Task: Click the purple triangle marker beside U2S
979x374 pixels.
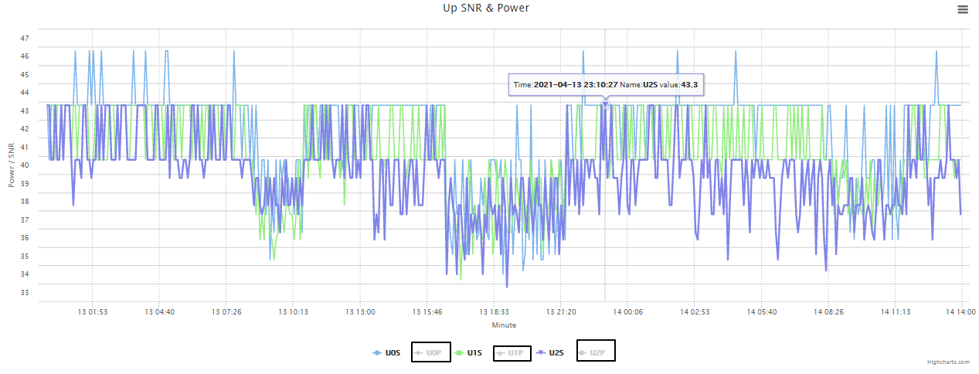Action: point(541,353)
